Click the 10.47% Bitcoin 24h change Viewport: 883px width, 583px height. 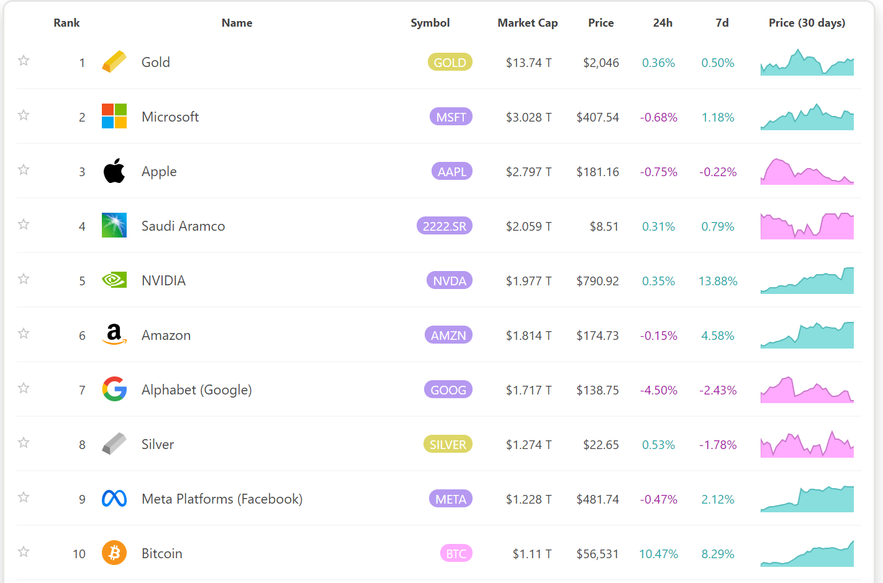coord(659,554)
